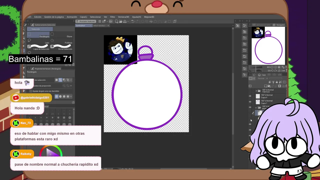Select the Lápiz de selección subtool
Screen dimensions: 320x180
tap(39, 47)
